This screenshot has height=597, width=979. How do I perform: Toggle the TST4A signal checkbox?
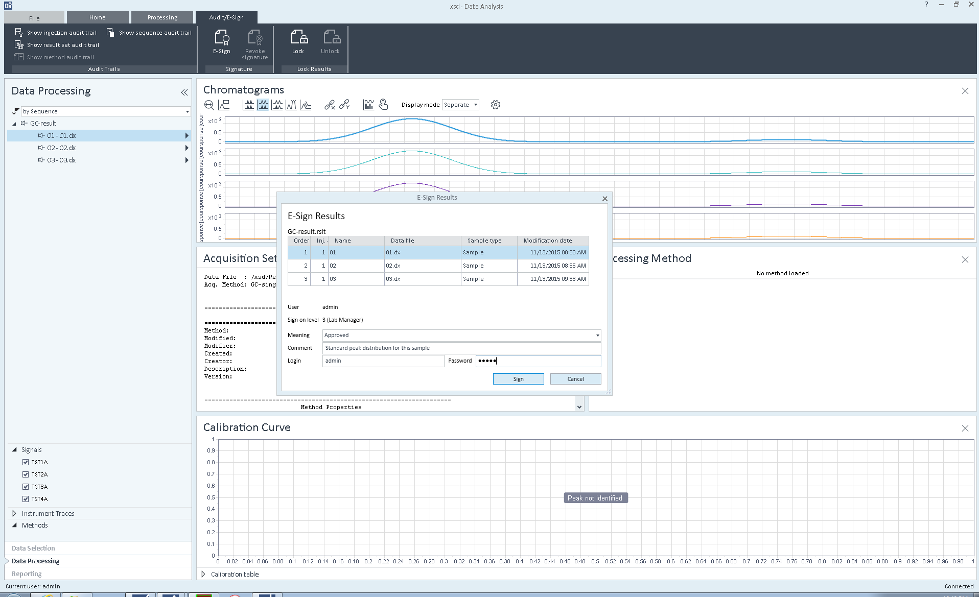coord(26,499)
